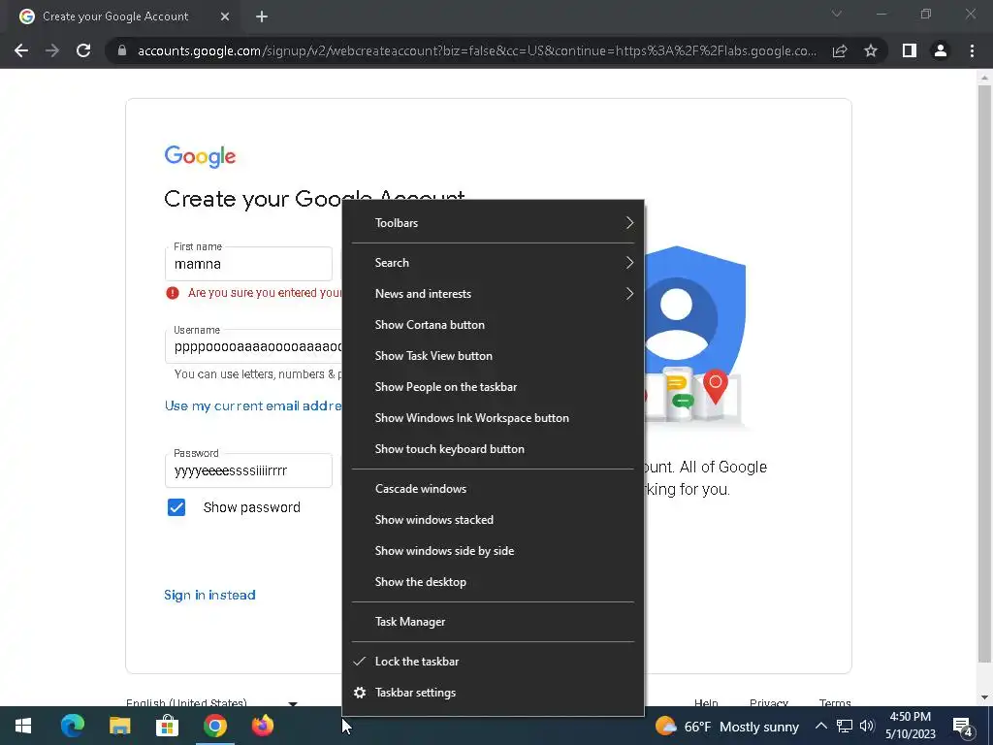The image size is (993, 745).
Task: Close the Create your Google Account tab
Action: tap(225, 16)
